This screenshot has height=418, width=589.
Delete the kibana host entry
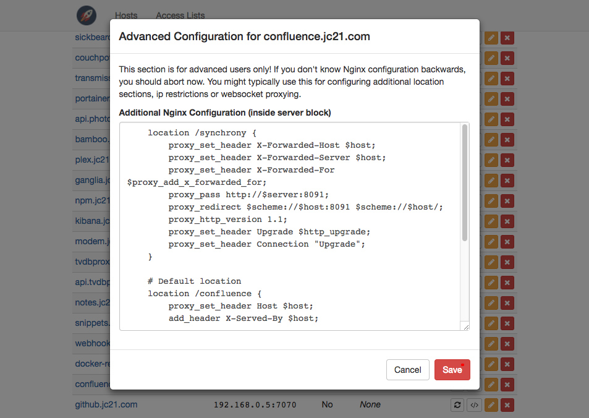click(507, 221)
